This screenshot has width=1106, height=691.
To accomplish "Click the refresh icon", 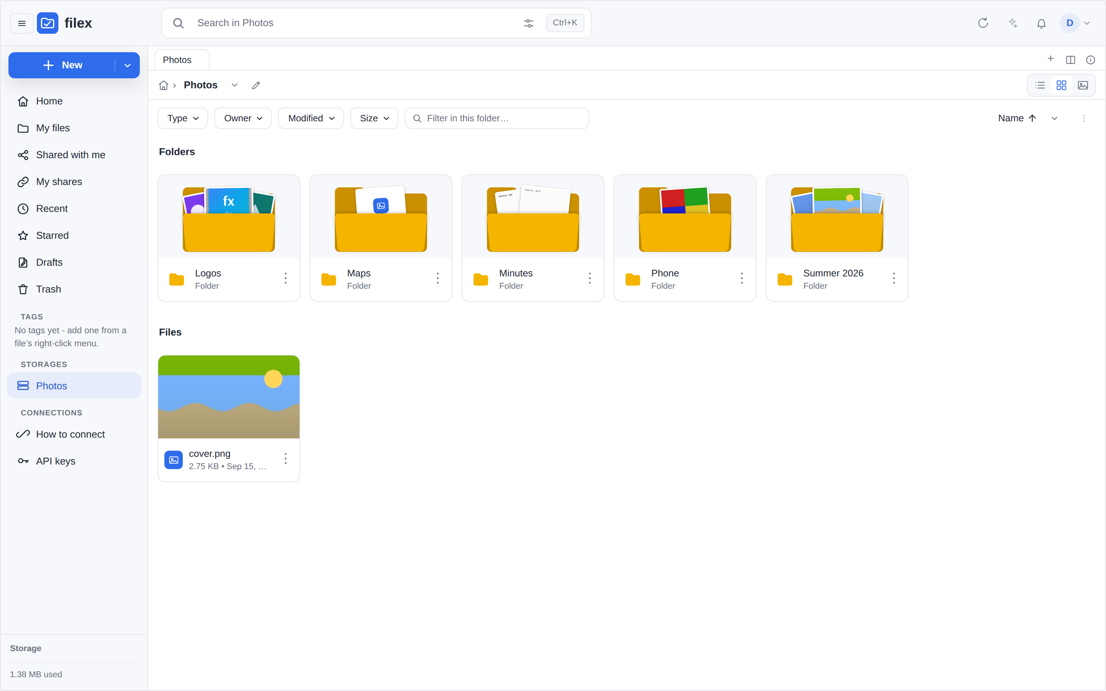I will point(983,23).
